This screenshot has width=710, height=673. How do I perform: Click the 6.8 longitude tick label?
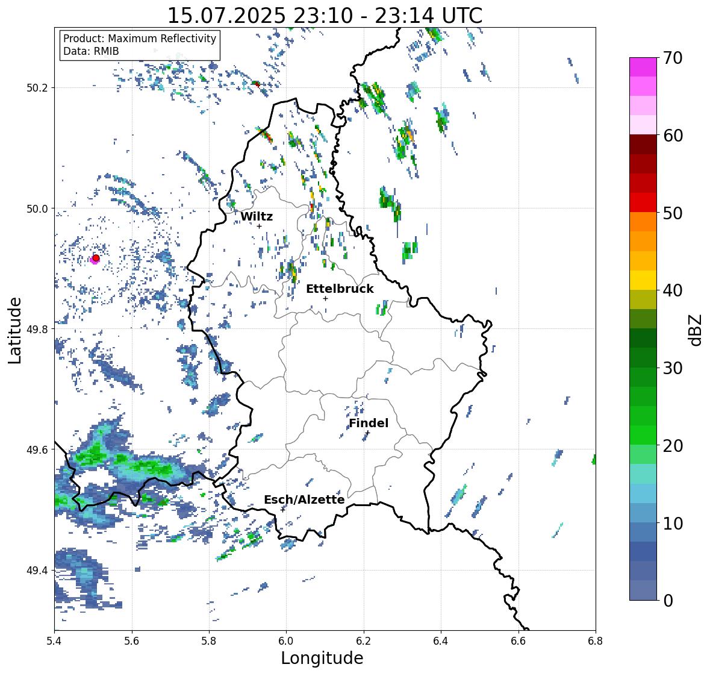pyautogui.click(x=596, y=640)
